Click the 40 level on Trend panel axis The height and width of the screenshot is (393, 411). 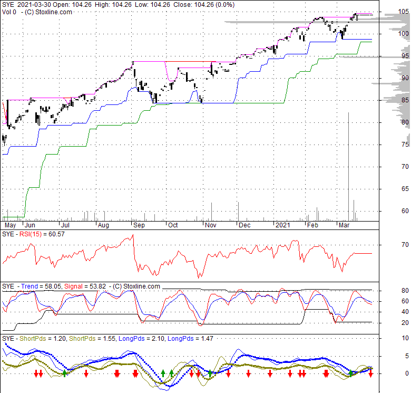pyautogui.click(x=405, y=312)
